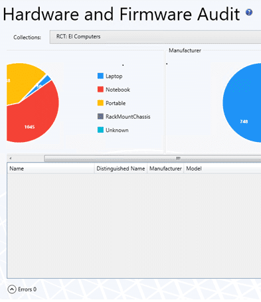Screen dimensions: 261x302
Task: Click the horizontal scrollbar thumb
Action: point(153,158)
